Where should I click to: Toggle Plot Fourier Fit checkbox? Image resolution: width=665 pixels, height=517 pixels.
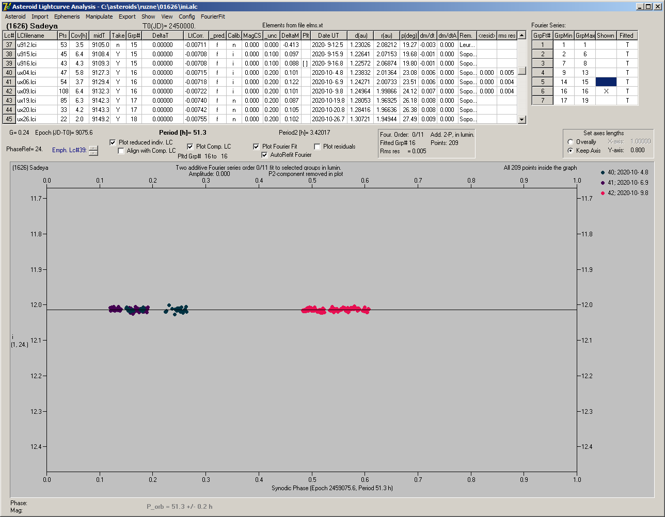coord(256,147)
